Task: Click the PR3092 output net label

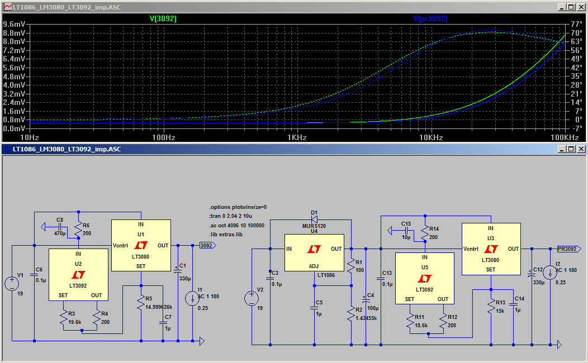Action: click(568, 249)
